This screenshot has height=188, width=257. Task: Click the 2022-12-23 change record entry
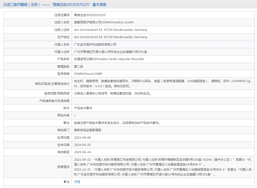click(163, 172)
